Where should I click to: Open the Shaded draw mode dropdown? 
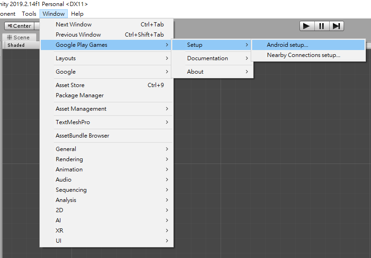16,45
